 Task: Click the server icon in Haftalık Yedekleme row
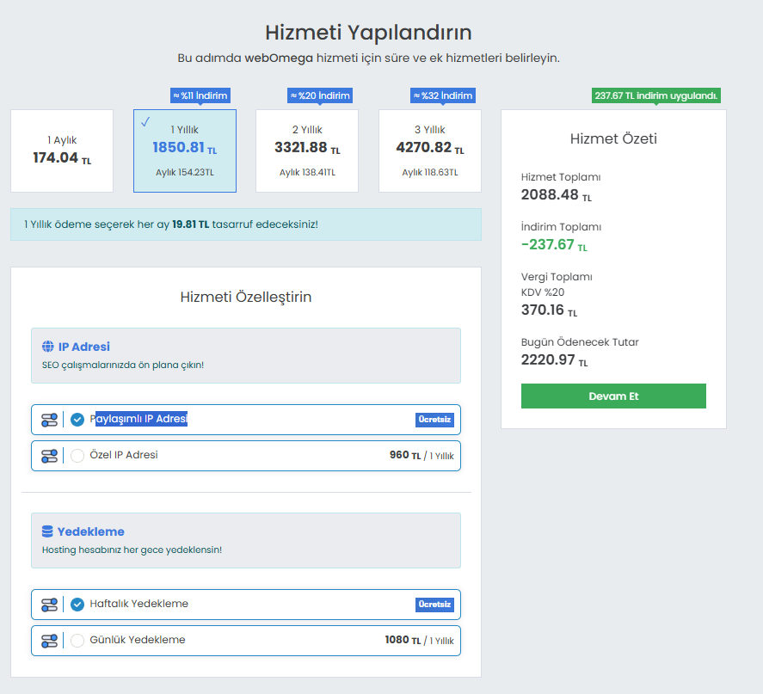coord(49,605)
